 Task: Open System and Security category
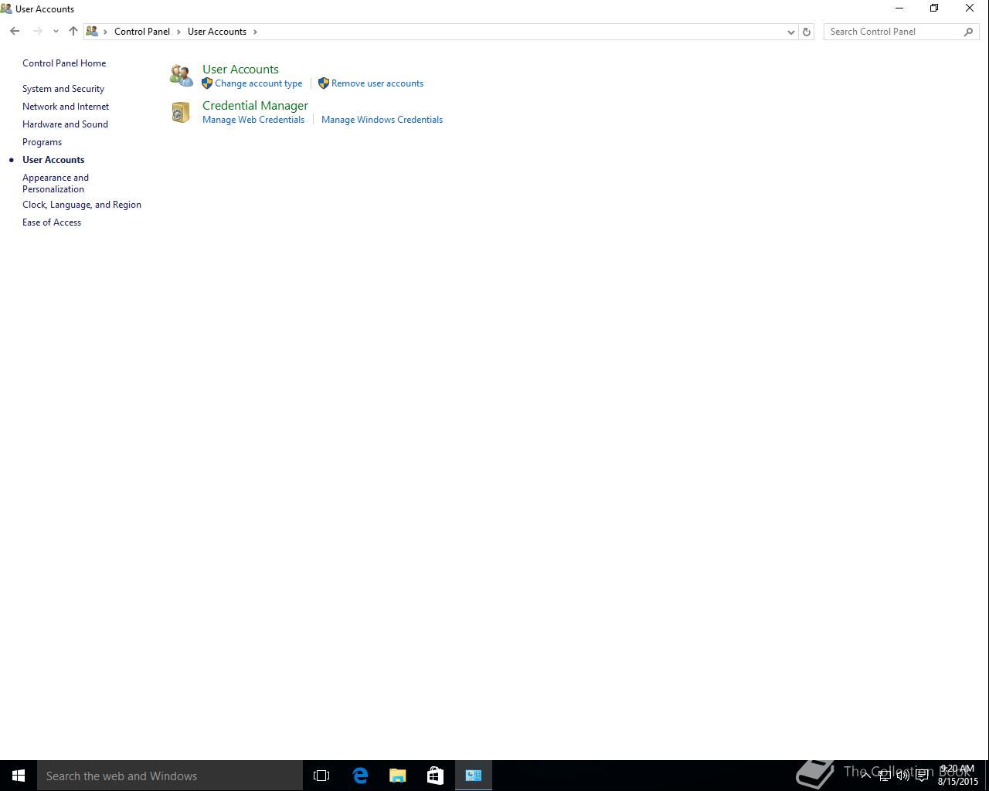63,89
